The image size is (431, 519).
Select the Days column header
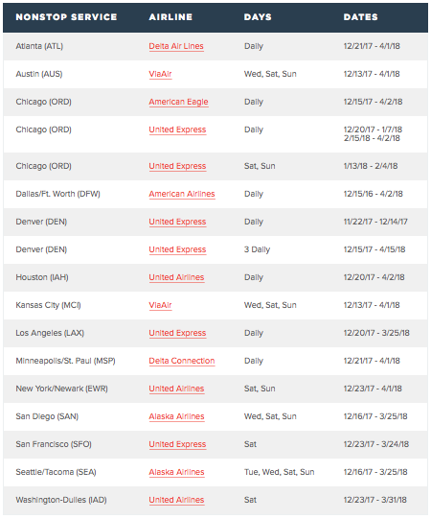pyautogui.click(x=258, y=17)
